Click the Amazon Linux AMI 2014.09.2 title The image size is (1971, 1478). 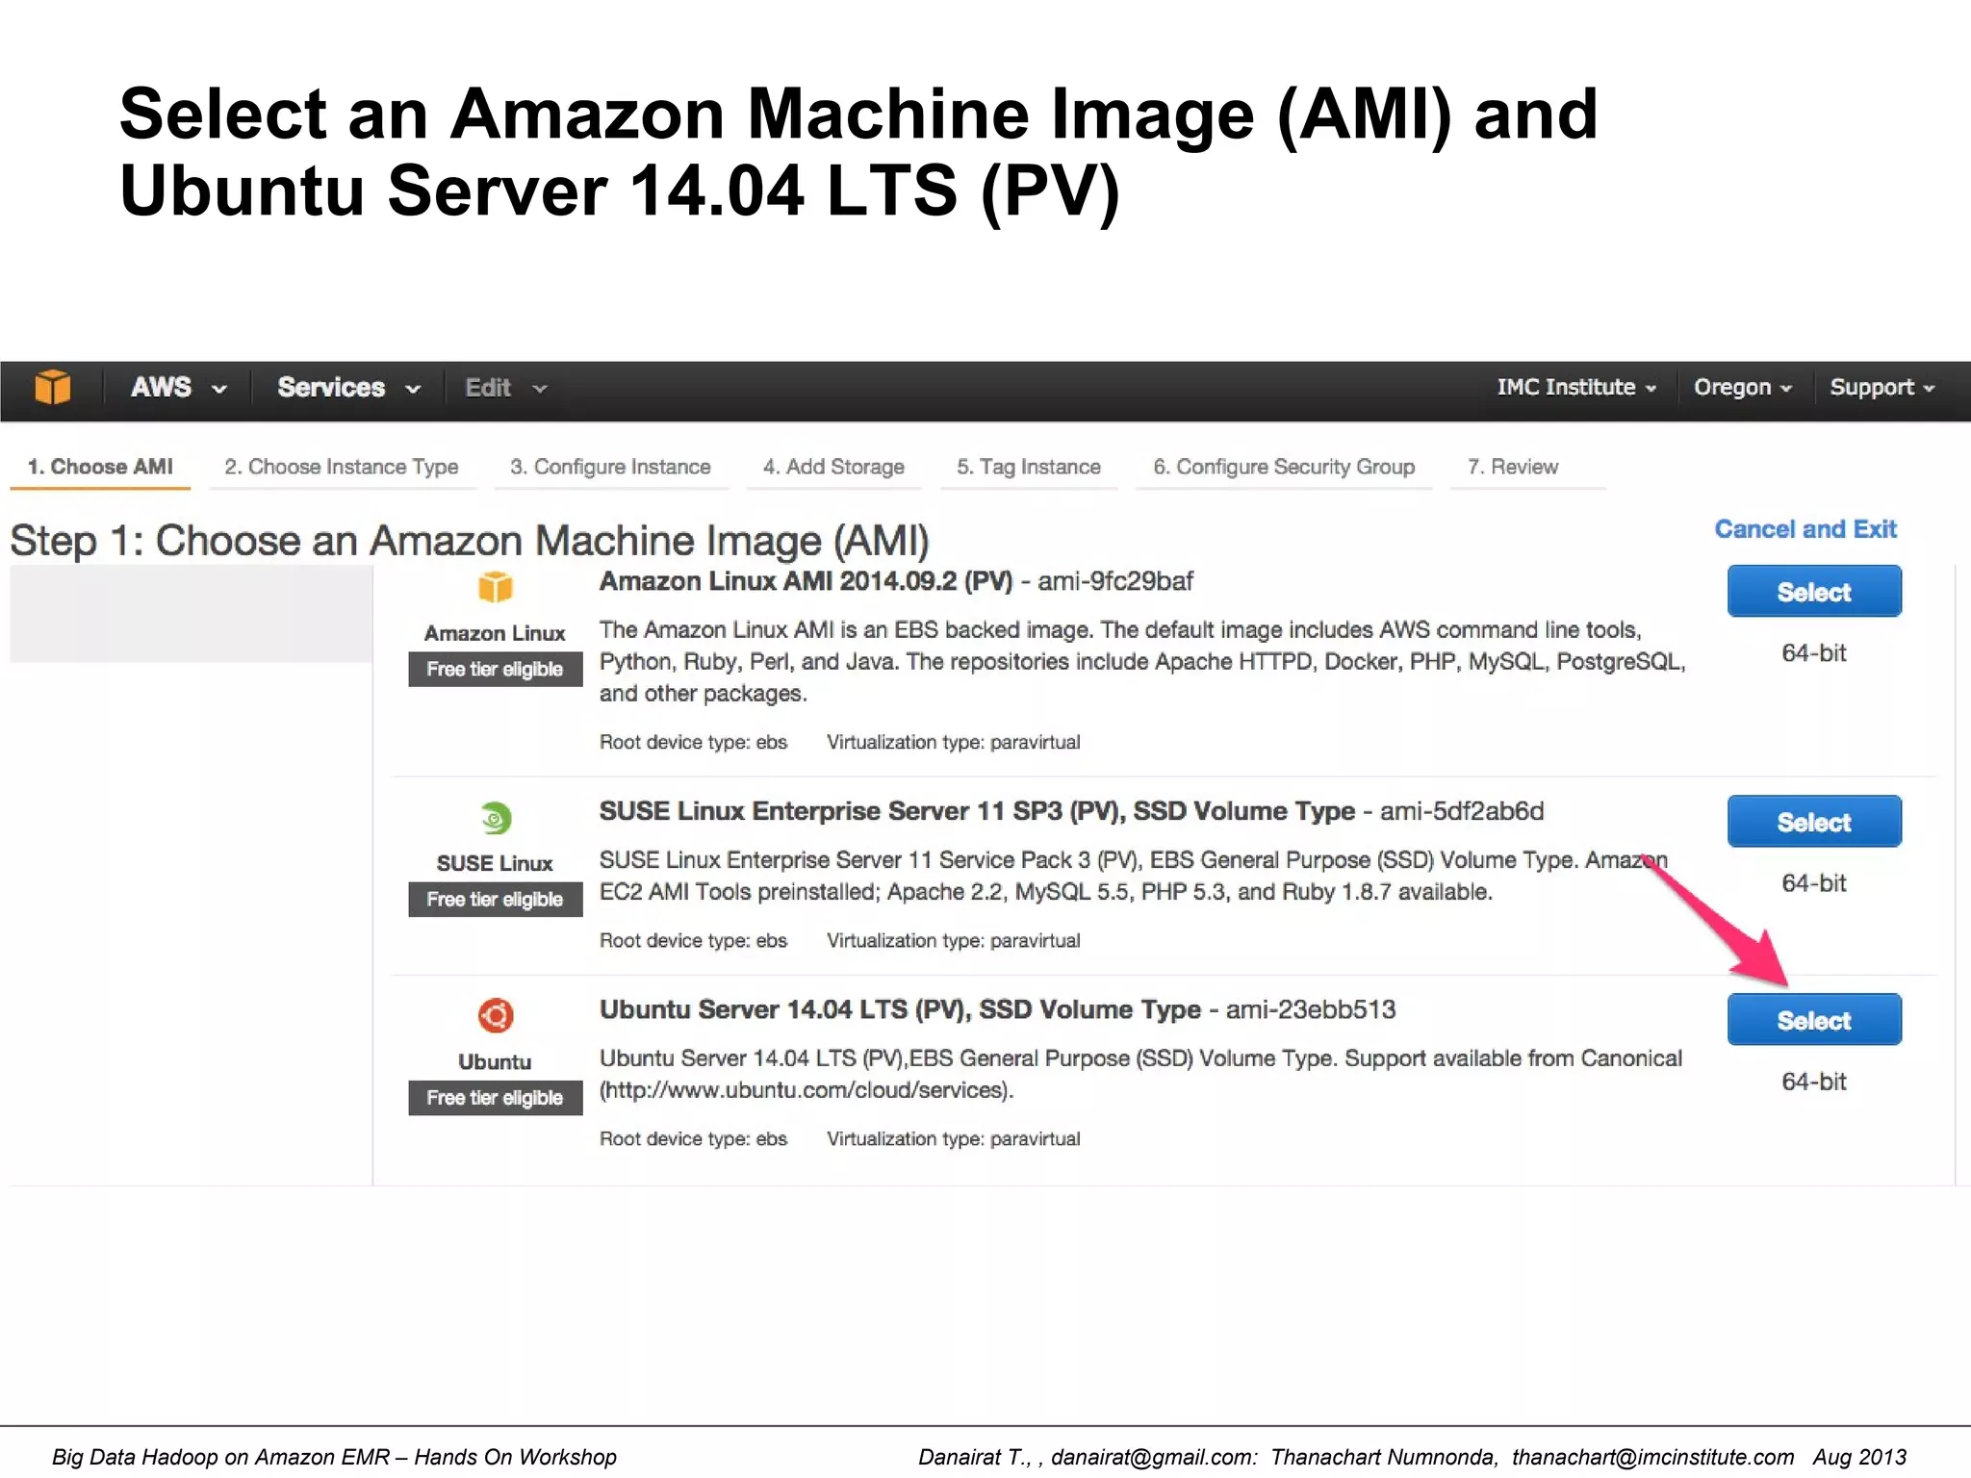click(806, 581)
